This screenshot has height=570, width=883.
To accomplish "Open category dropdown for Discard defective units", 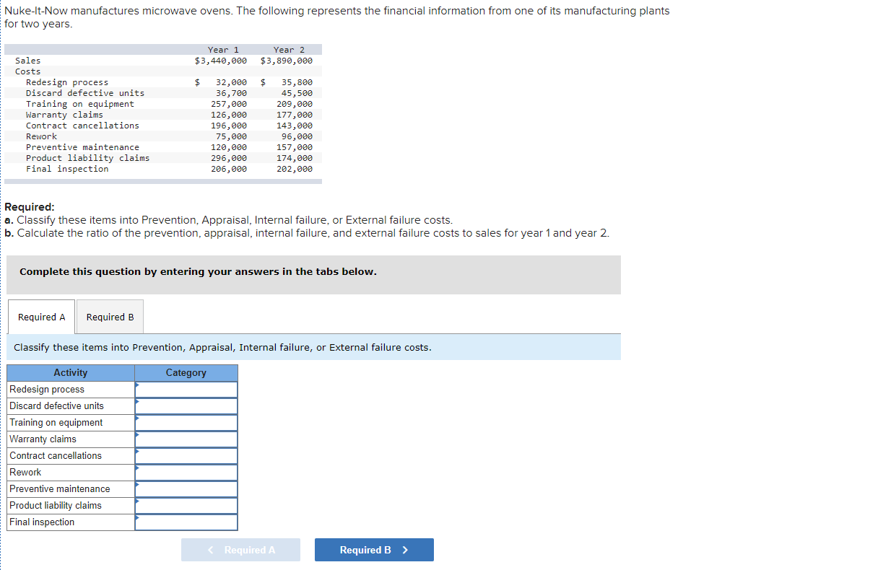I will click(186, 406).
